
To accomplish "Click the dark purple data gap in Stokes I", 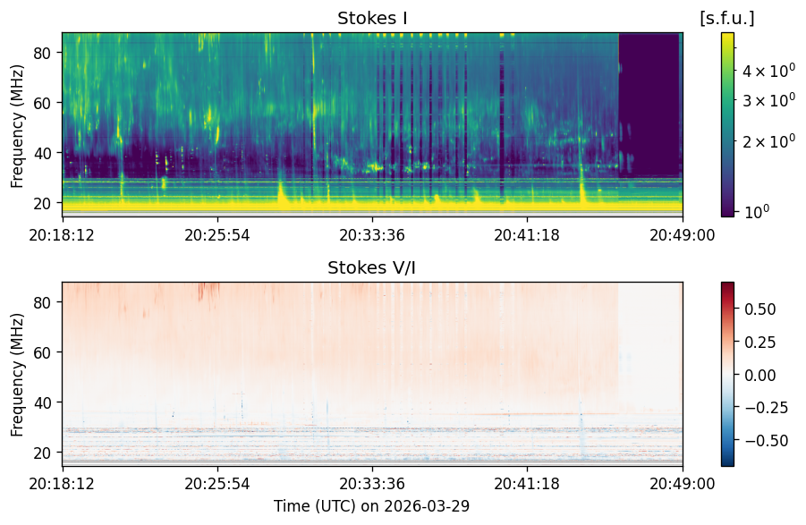I will pyautogui.click(x=649, y=106).
